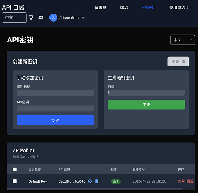The image size is (198, 193).
Task: Open the GitHub icon link
Action: pos(31,17)
